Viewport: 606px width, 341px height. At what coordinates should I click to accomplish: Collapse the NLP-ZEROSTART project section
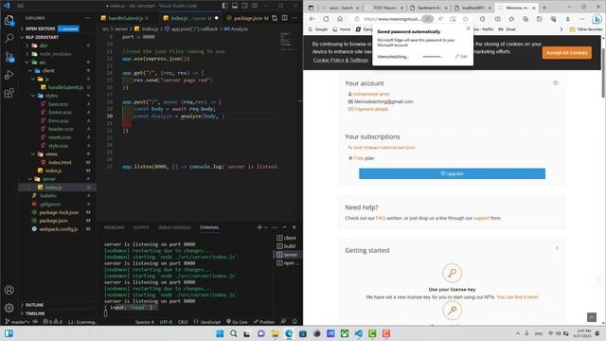57,37
